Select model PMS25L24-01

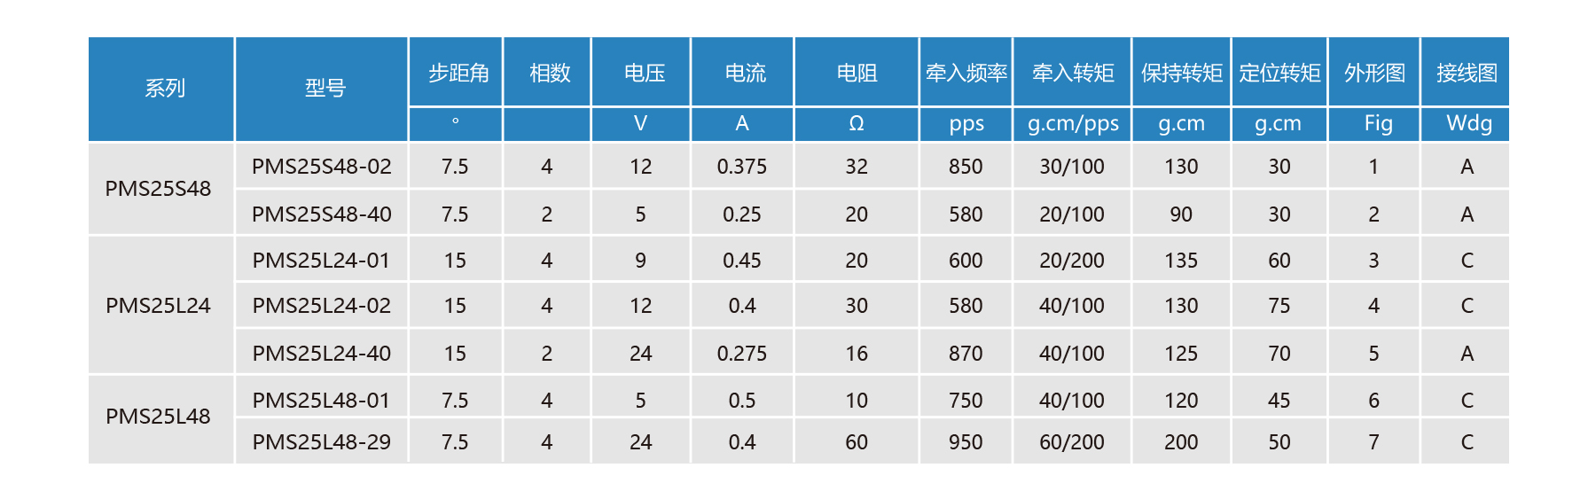[x=321, y=261]
